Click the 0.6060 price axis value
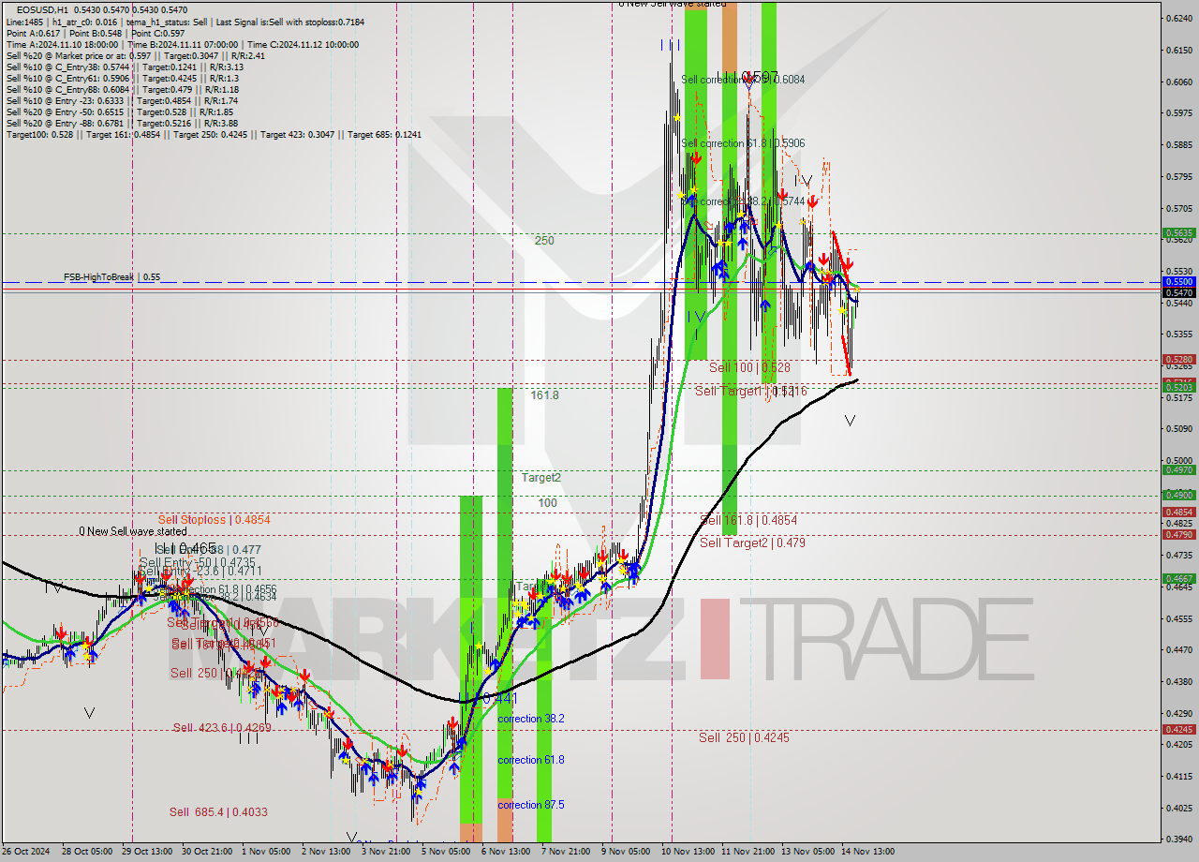The width and height of the screenshot is (1199, 862). pyautogui.click(x=1178, y=82)
